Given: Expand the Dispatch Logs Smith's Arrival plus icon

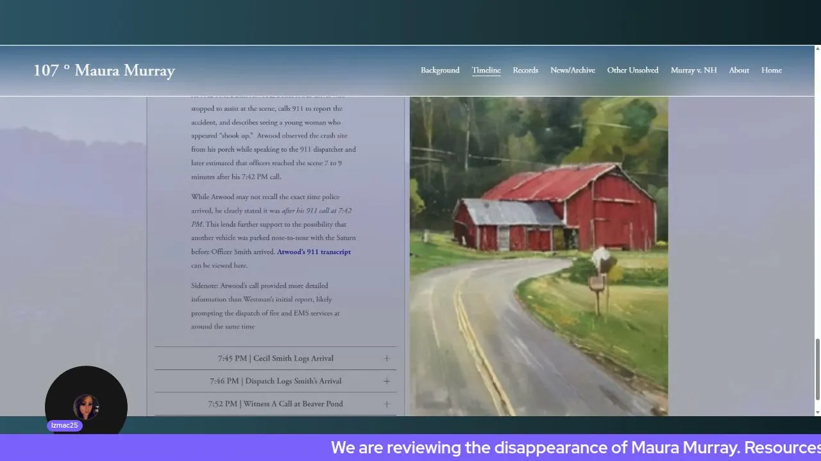Looking at the screenshot, I should click(387, 381).
